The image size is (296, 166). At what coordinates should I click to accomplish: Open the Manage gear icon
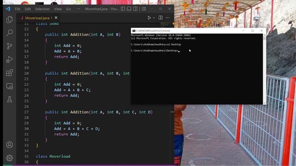(x=9, y=158)
